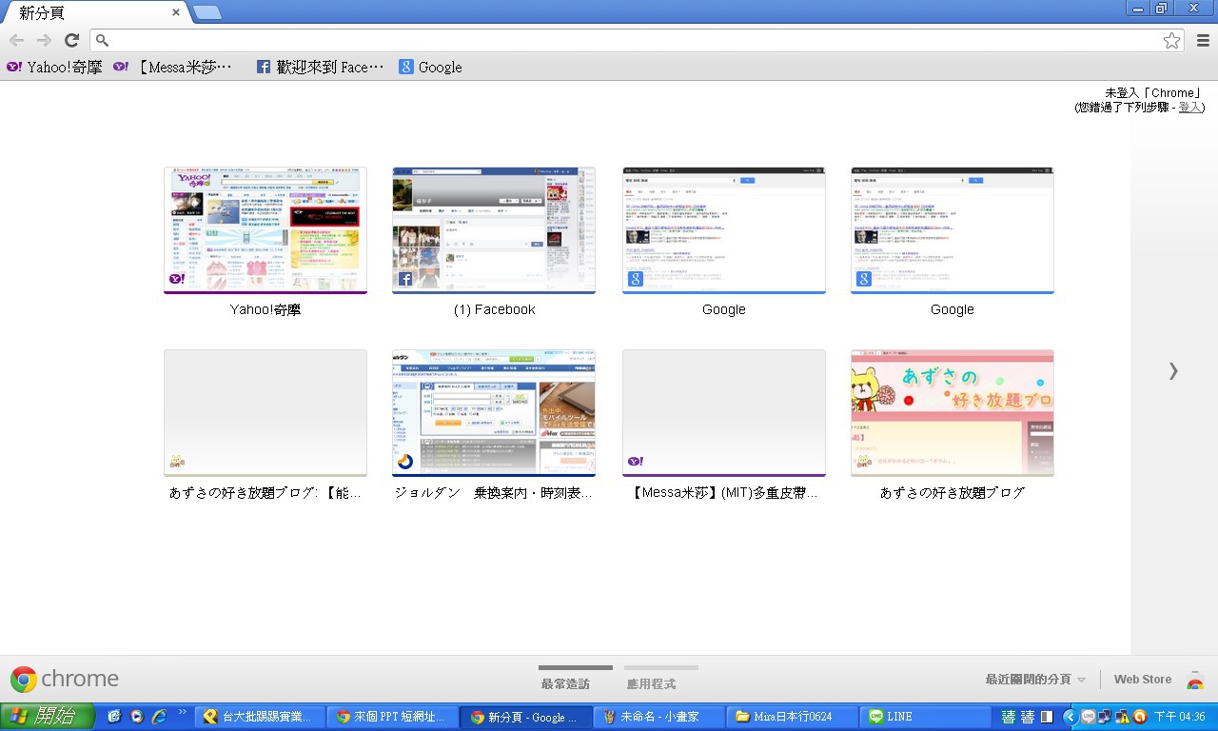Open the Chrome menu hamburger icon
The width and height of the screenshot is (1218, 731).
point(1203,40)
